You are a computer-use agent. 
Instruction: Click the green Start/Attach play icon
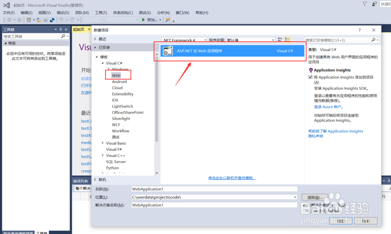[143, 20]
